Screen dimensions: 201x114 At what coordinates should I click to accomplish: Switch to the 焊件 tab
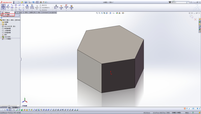click(x=26, y=12)
